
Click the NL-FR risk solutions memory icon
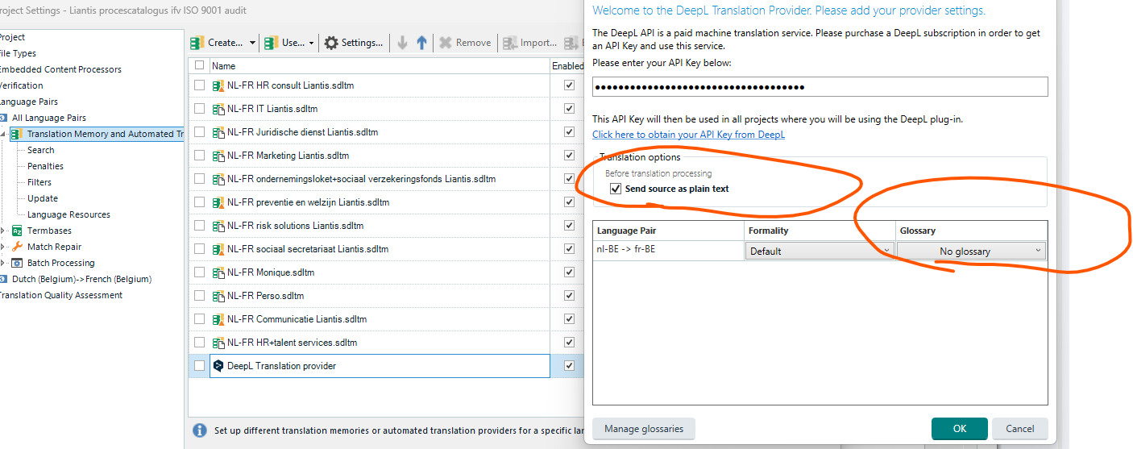[218, 226]
